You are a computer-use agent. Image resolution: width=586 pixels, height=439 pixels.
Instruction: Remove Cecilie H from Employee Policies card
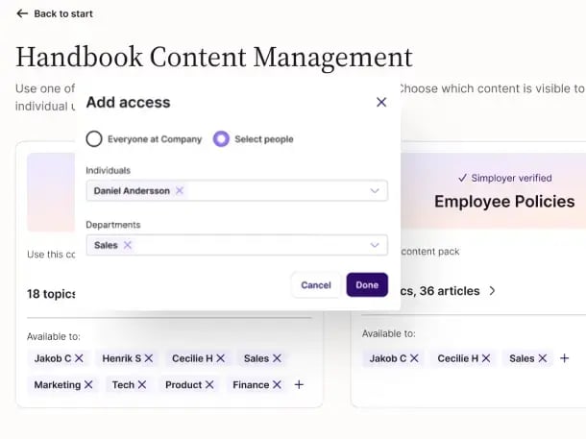486,358
